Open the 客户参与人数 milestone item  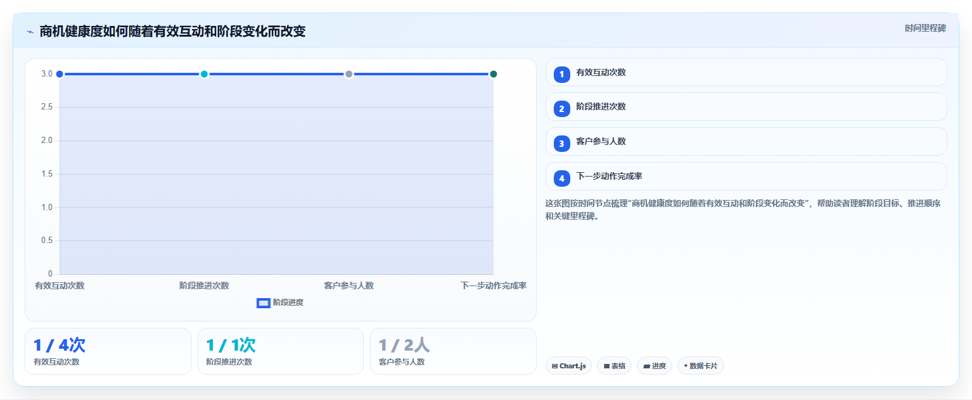pos(746,142)
